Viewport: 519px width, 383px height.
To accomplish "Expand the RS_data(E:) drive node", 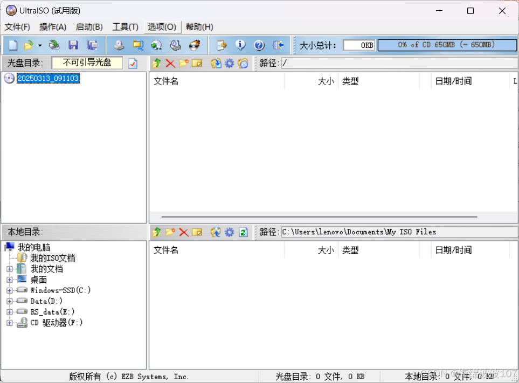I will click(x=10, y=312).
